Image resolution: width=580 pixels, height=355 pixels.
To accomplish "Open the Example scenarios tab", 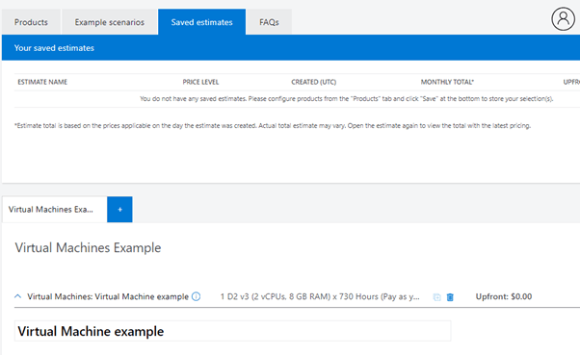I will [x=110, y=22].
